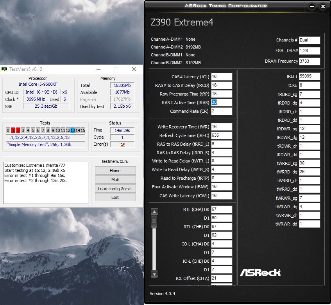The width and height of the screenshot is (331, 305).
Task: Click the tRRD_S field
Action: pyautogui.click(x=222, y=153)
